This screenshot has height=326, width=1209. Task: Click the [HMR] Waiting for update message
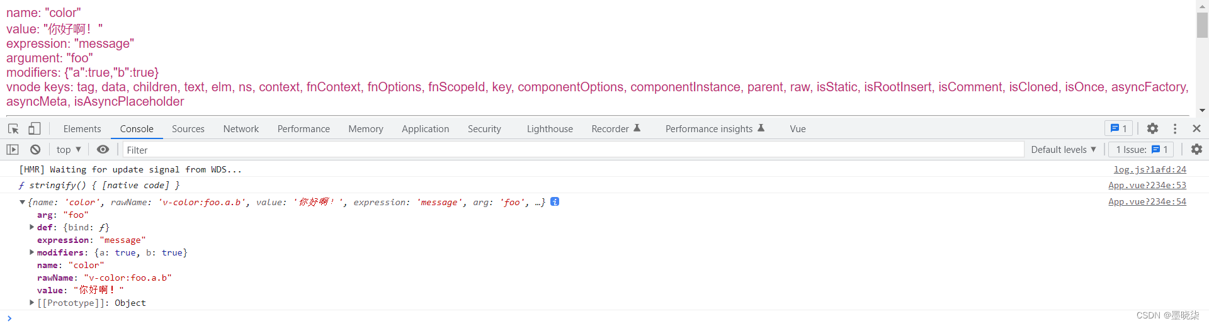[130, 169]
